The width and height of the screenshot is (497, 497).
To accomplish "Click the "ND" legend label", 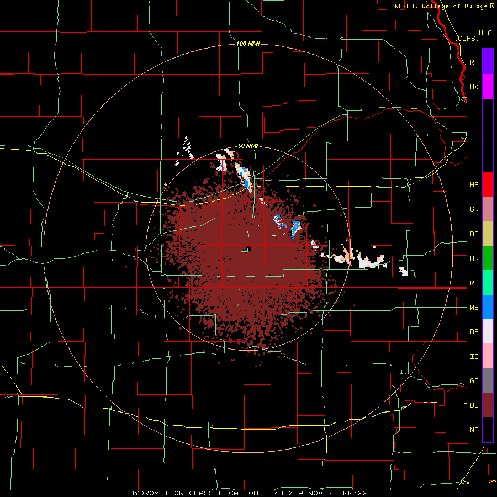I will [x=474, y=430].
